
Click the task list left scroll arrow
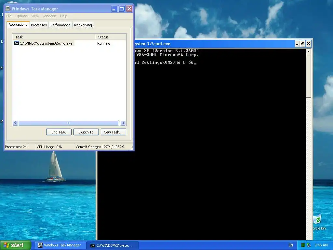click(15, 123)
